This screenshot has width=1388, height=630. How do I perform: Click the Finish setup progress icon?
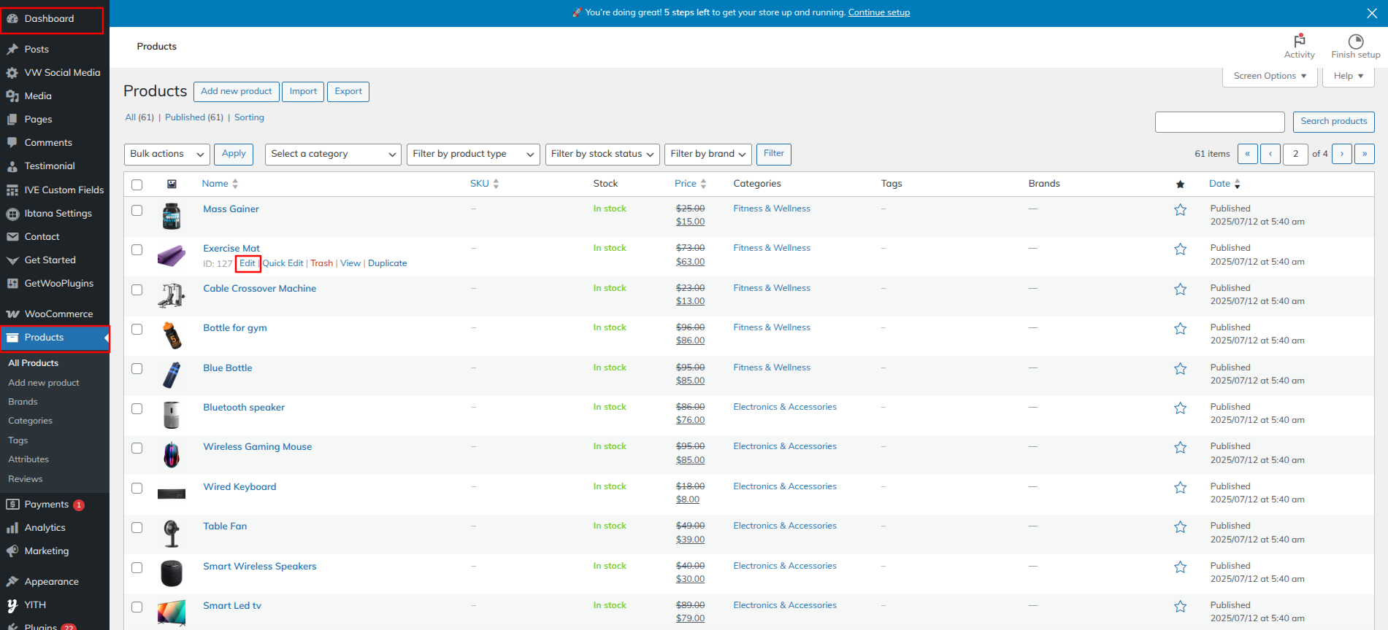pos(1355,42)
